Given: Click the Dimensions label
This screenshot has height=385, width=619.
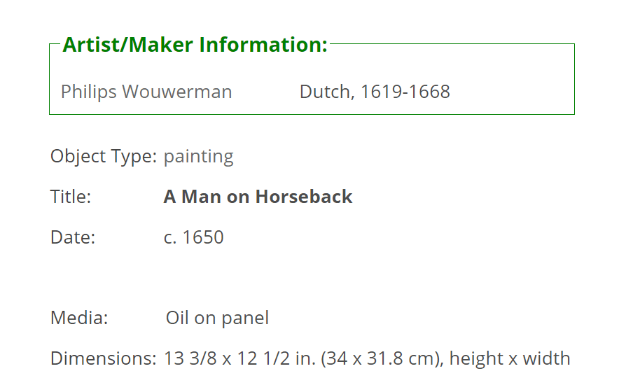Looking at the screenshot, I should click(104, 358).
